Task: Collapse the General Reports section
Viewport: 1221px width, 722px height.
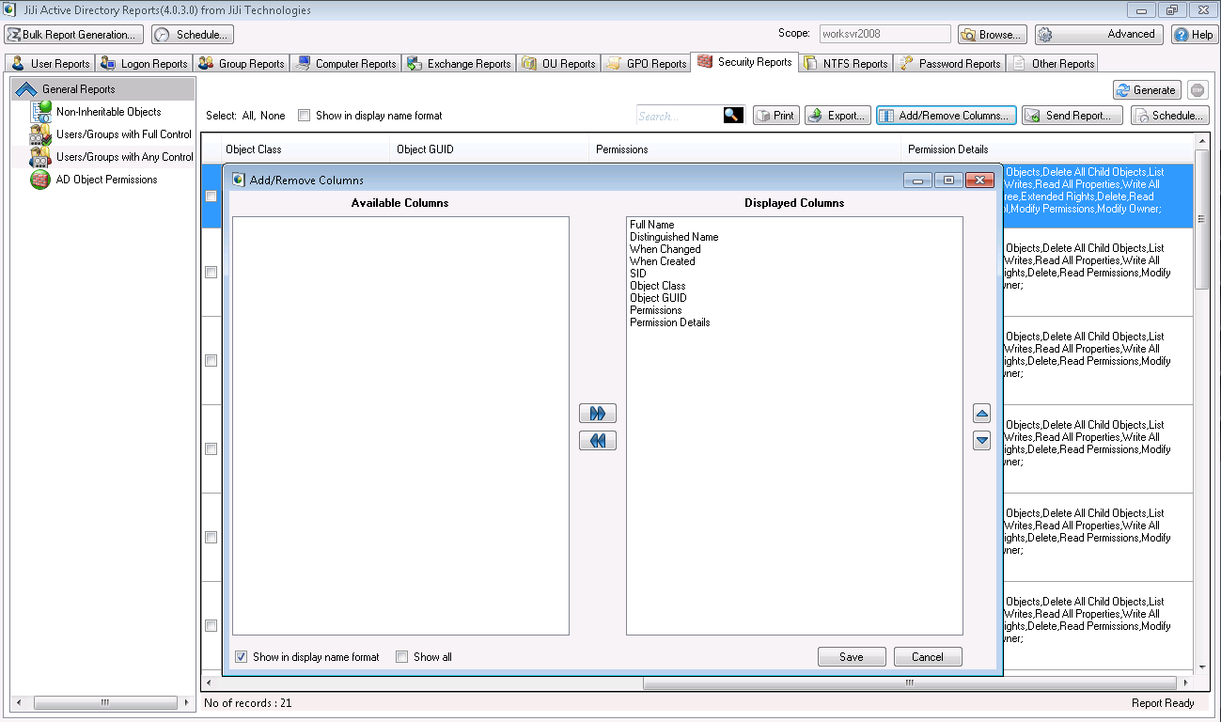Action: pyautogui.click(x=26, y=89)
